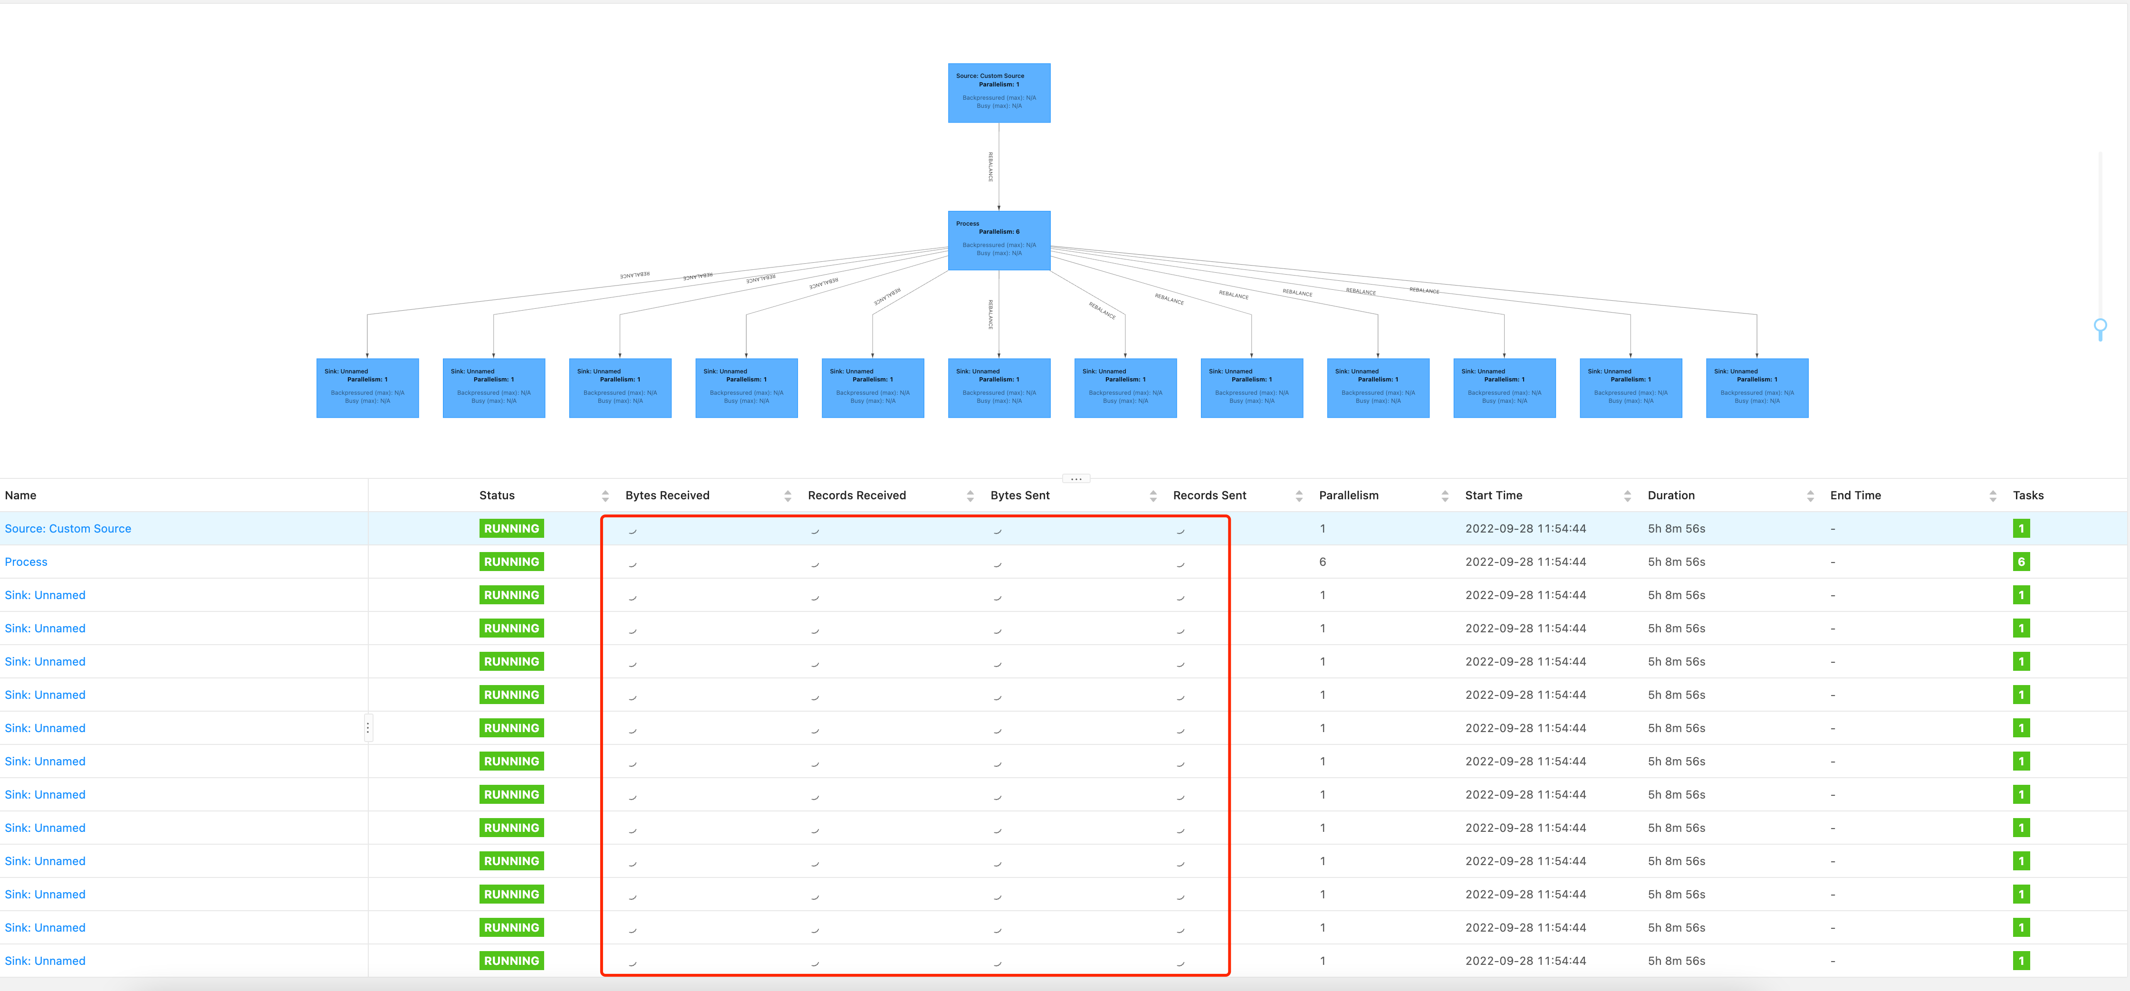The height and width of the screenshot is (991, 2130).
Task: Sort table by Status column arrows
Action: pyautogui.click(x=605, y=496)
